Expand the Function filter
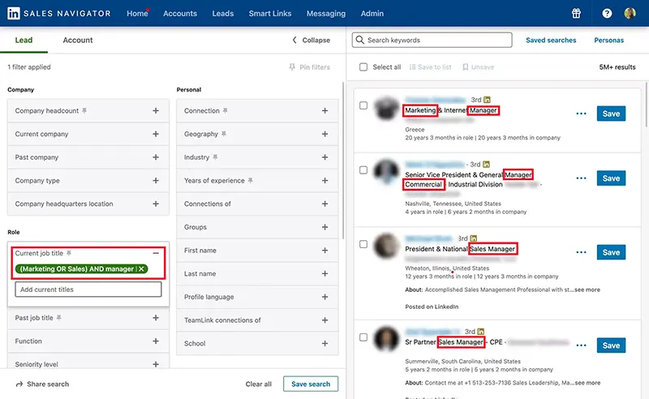Viewport: 649px width, 399px height. (x=156, y=341)
